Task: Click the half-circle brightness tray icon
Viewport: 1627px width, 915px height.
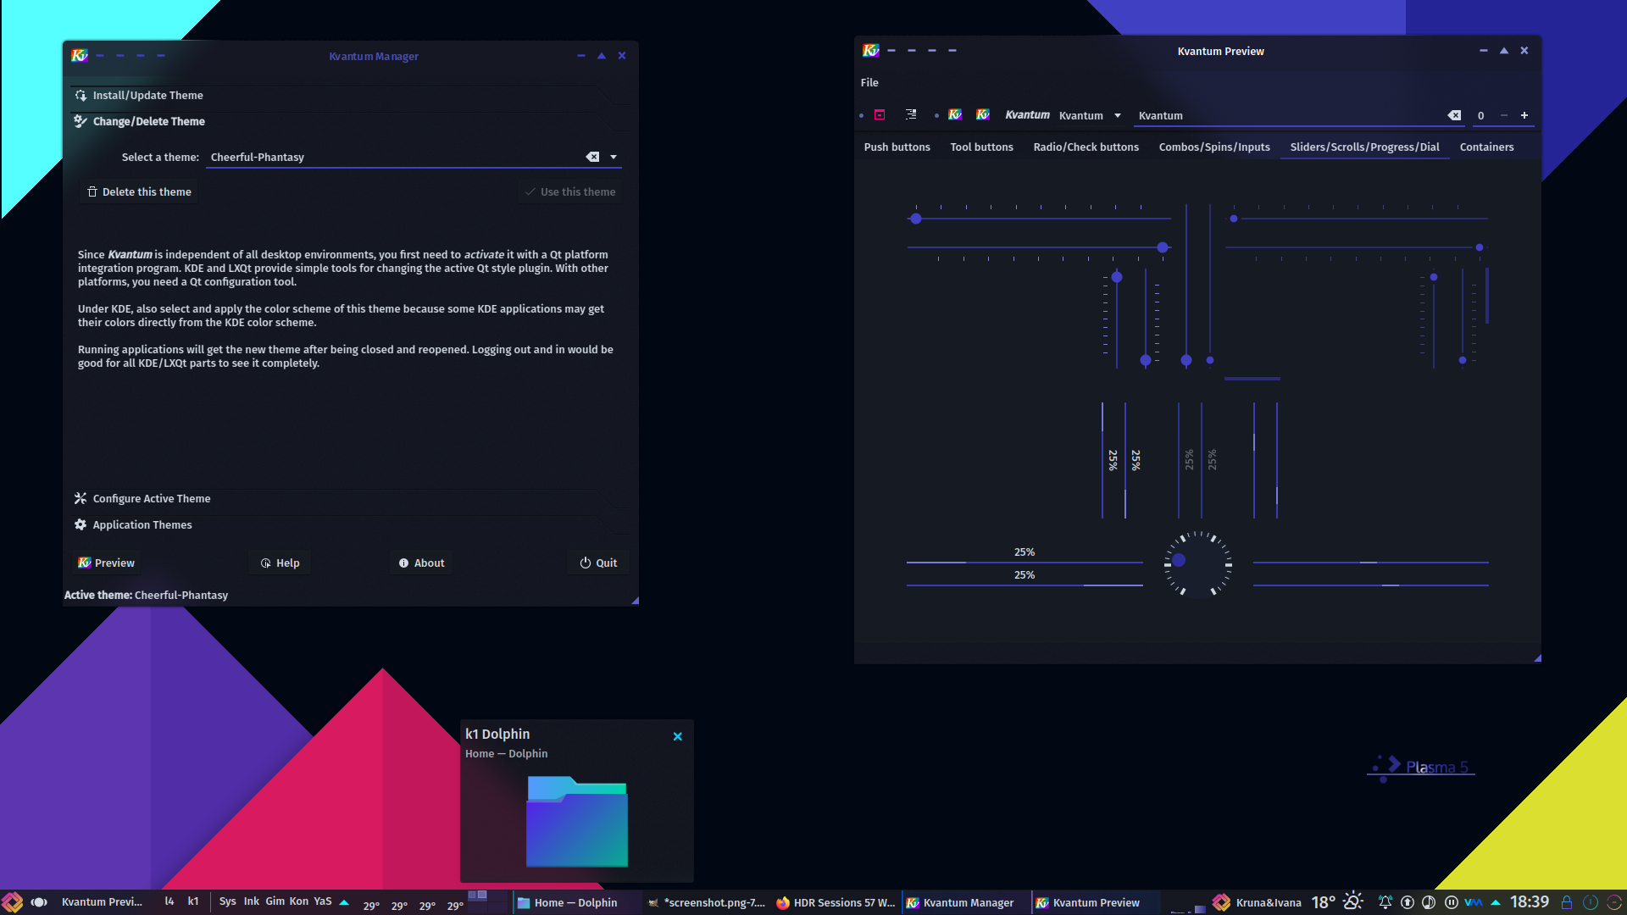Action: pos(1429,902)
